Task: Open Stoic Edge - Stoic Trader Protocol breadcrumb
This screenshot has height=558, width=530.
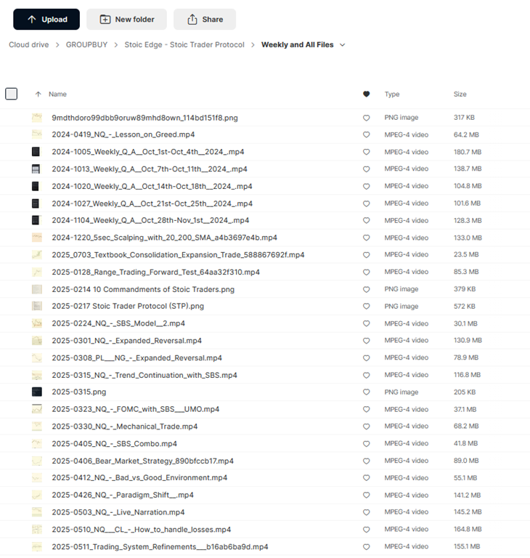Action: click(x=184, y=45)
